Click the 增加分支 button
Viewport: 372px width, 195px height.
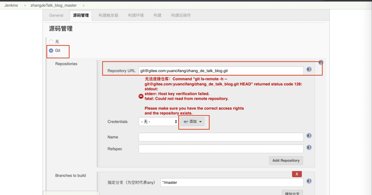[292, 193]
